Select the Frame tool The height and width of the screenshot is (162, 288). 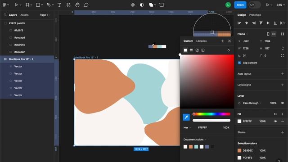27,5
